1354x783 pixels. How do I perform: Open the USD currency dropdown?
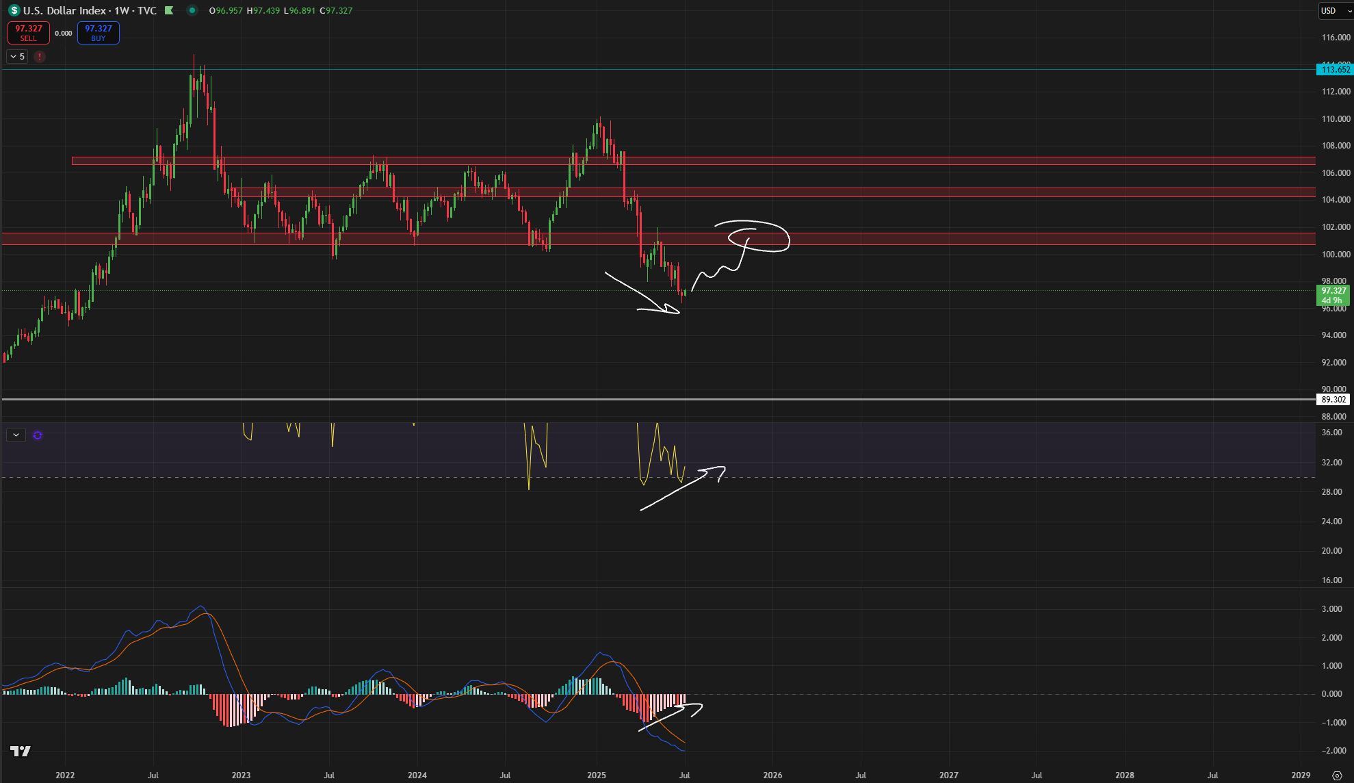(x=1335, y=10)
